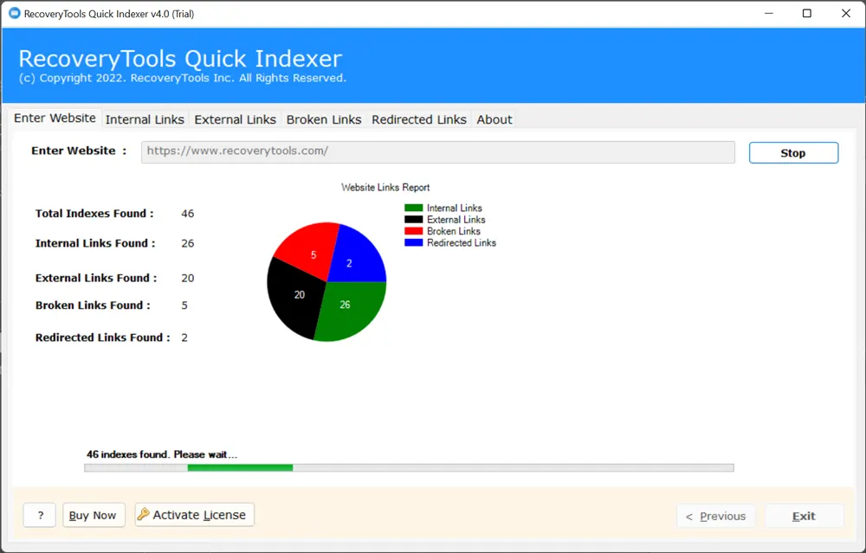Click the green Internal Links legend swatch
This screenshot has width=866, height=553.
pyautogui.click(x=414, y=208)
